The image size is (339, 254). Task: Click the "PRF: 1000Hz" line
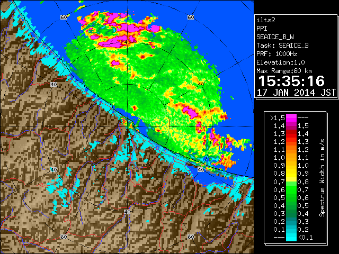[x=277, y=54]
